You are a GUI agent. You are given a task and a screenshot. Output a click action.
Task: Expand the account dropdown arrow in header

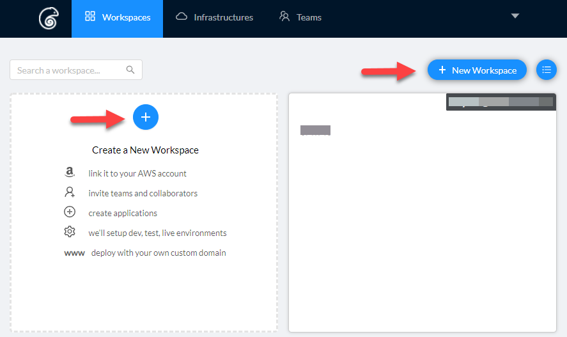click(515, 16)
